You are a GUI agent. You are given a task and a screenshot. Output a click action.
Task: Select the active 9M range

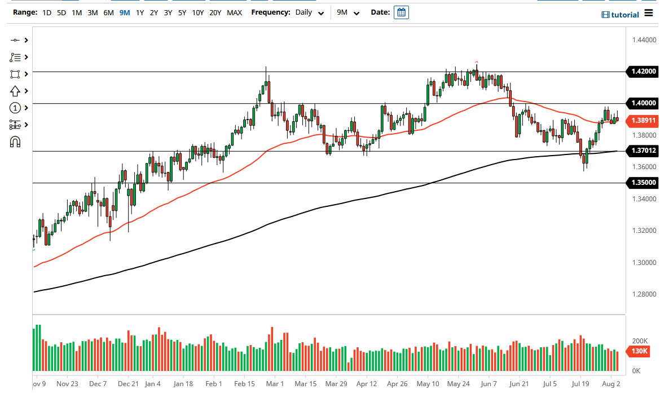(125, 12)
